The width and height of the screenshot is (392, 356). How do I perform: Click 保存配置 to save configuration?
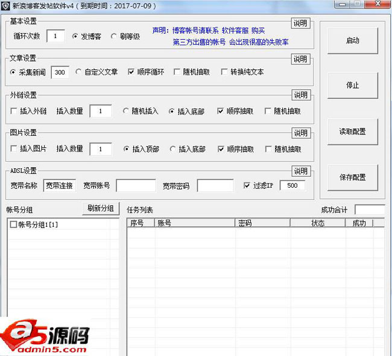(353, 177)
